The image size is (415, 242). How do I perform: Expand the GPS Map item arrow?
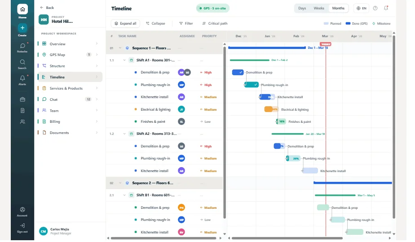[x=97, y=55]
